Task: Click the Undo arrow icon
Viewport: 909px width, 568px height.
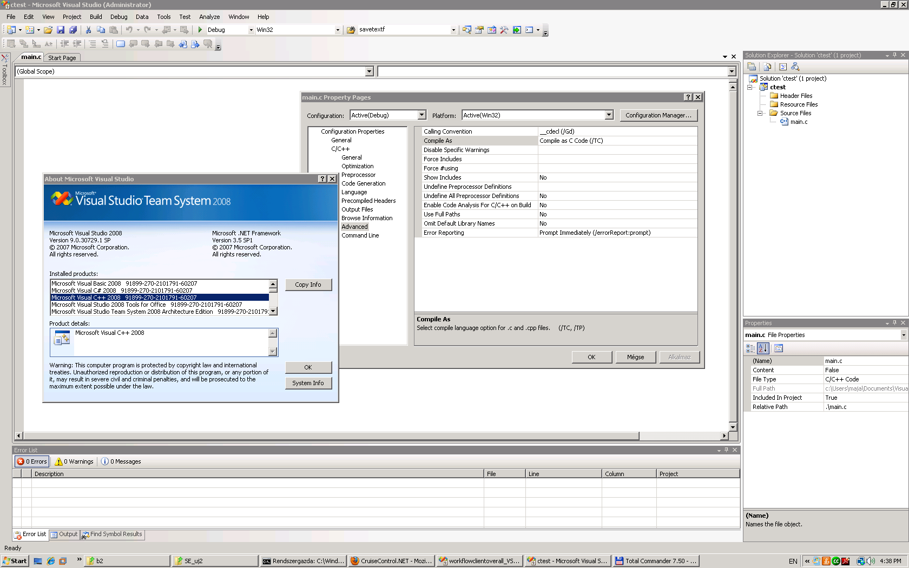Action: coord(129,30)
